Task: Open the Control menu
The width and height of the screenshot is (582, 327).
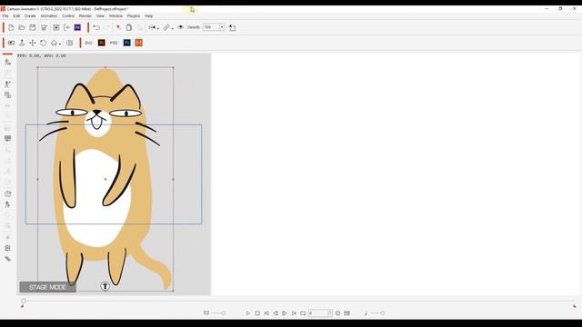Action: (68, 16)
